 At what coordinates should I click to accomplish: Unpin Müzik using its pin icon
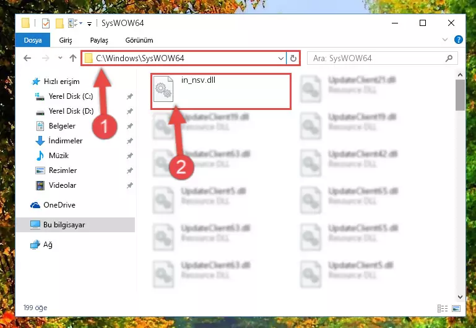(129, 156)
